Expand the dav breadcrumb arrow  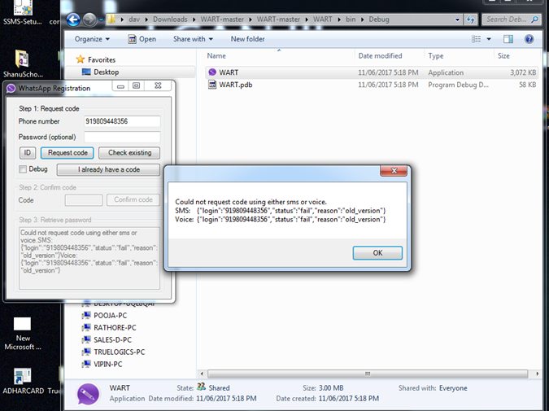tap(146, 20)
